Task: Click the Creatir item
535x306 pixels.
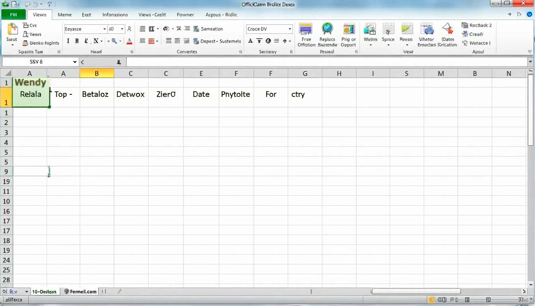Action: [x=473, y=34]
